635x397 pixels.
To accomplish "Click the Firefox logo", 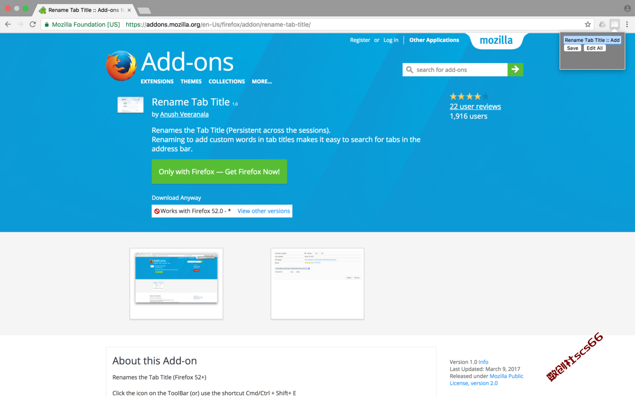I will pos(121,66).
